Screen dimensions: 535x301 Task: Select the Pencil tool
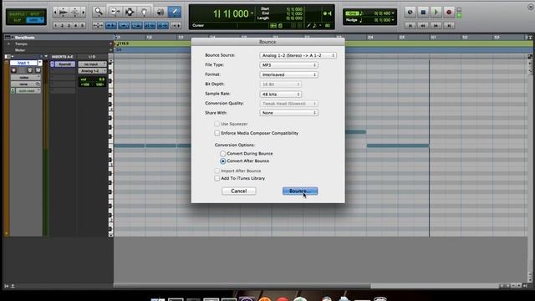click(175, 12)
